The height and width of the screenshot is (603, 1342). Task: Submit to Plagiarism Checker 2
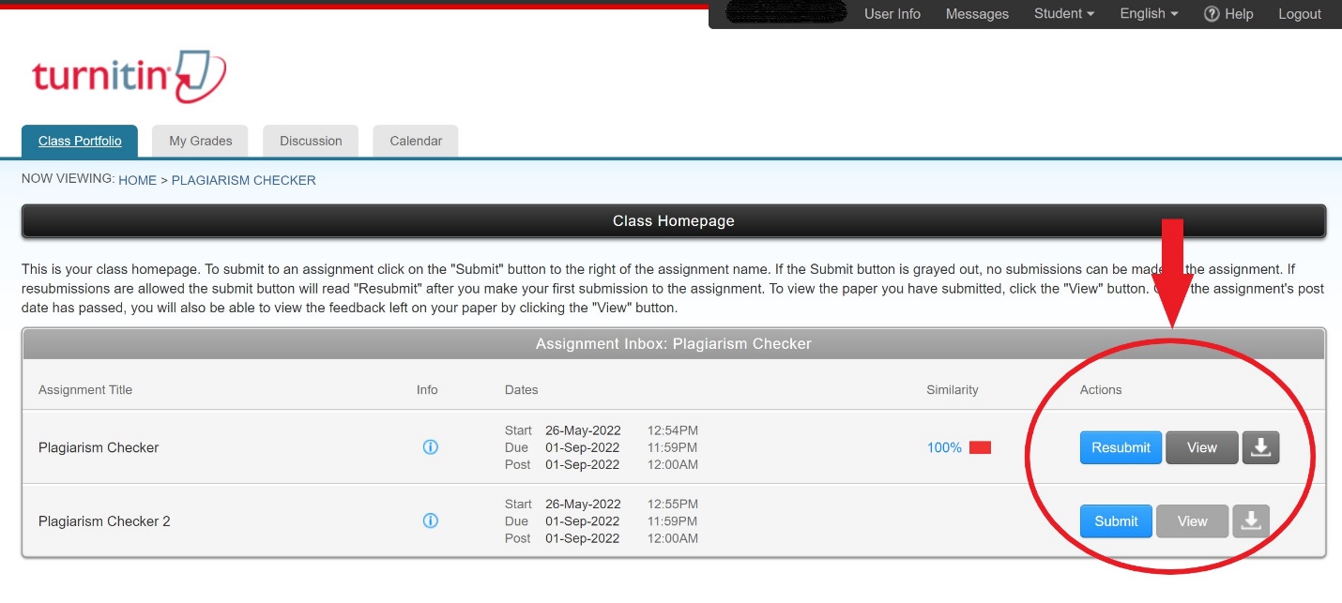pos(1116,520)
